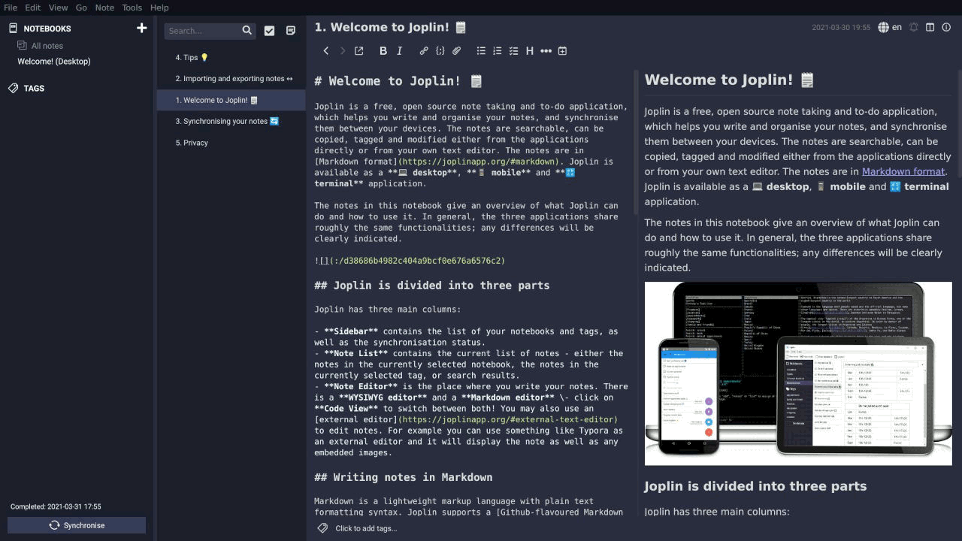962x541 pixels.
Task: Insert a code block
Action: [x=440, y=51]
